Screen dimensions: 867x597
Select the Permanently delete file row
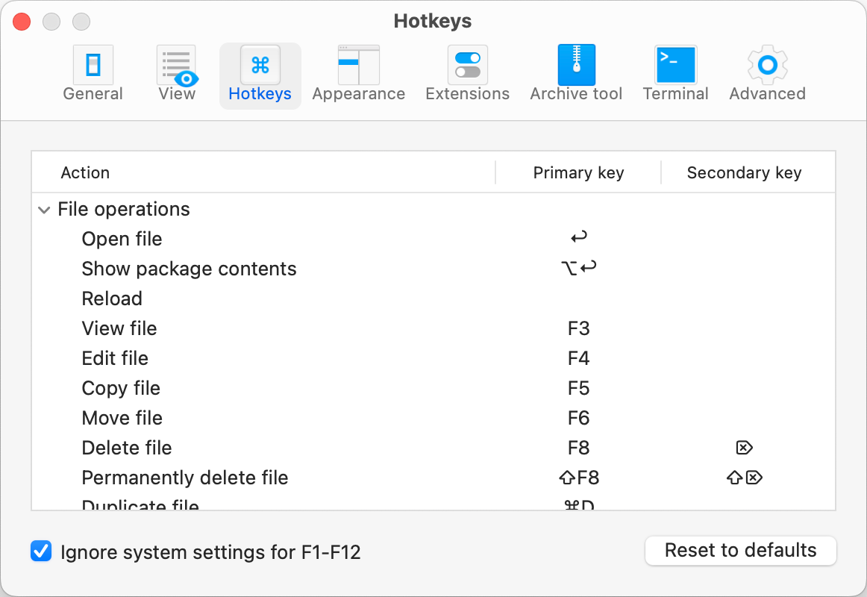click(x=185, y=478)
